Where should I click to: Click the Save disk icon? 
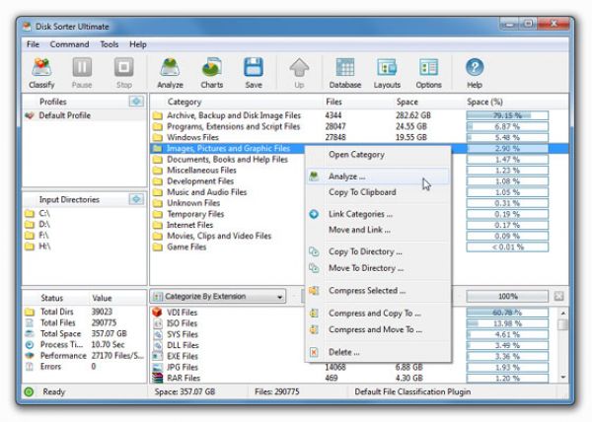(x=254, y=73)
